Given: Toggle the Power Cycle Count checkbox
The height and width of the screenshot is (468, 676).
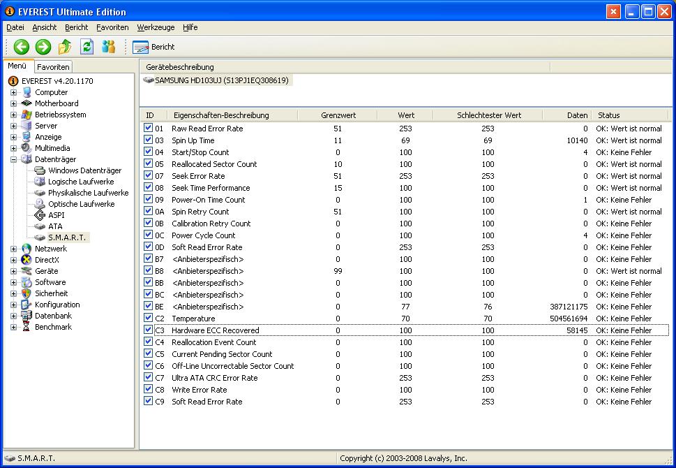Looking at the screenshot, I should (149, 235).
